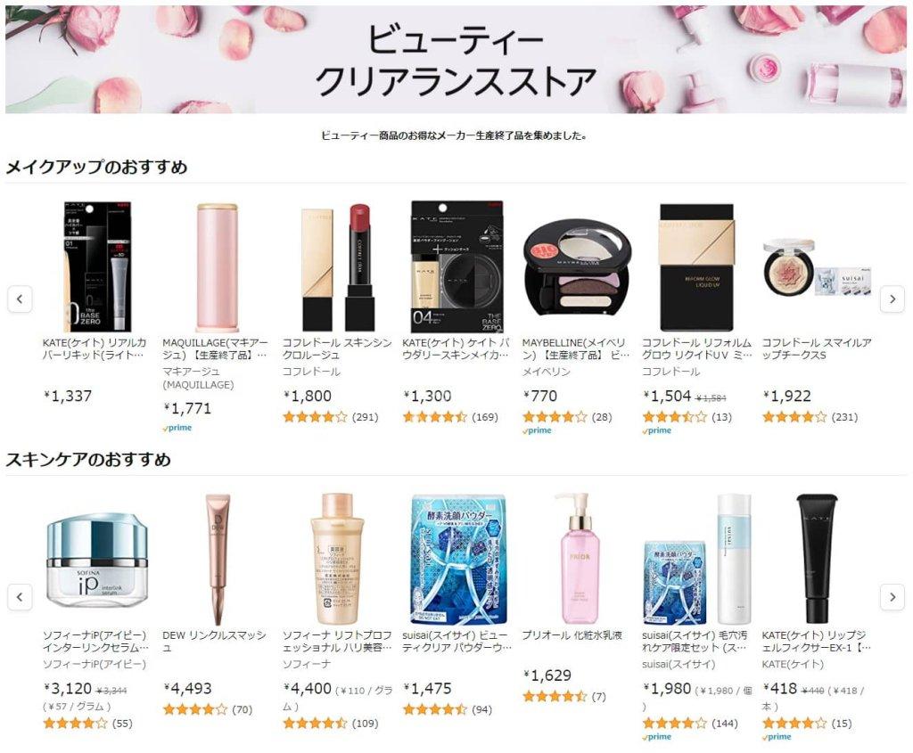Show next skincare carousel items

click(892, 597)
